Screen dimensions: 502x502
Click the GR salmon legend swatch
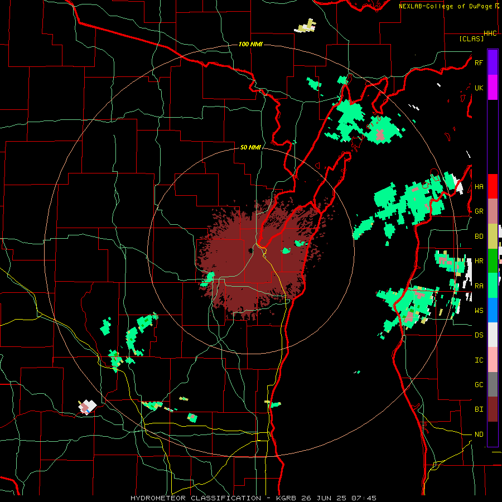[x=493, y=211]
